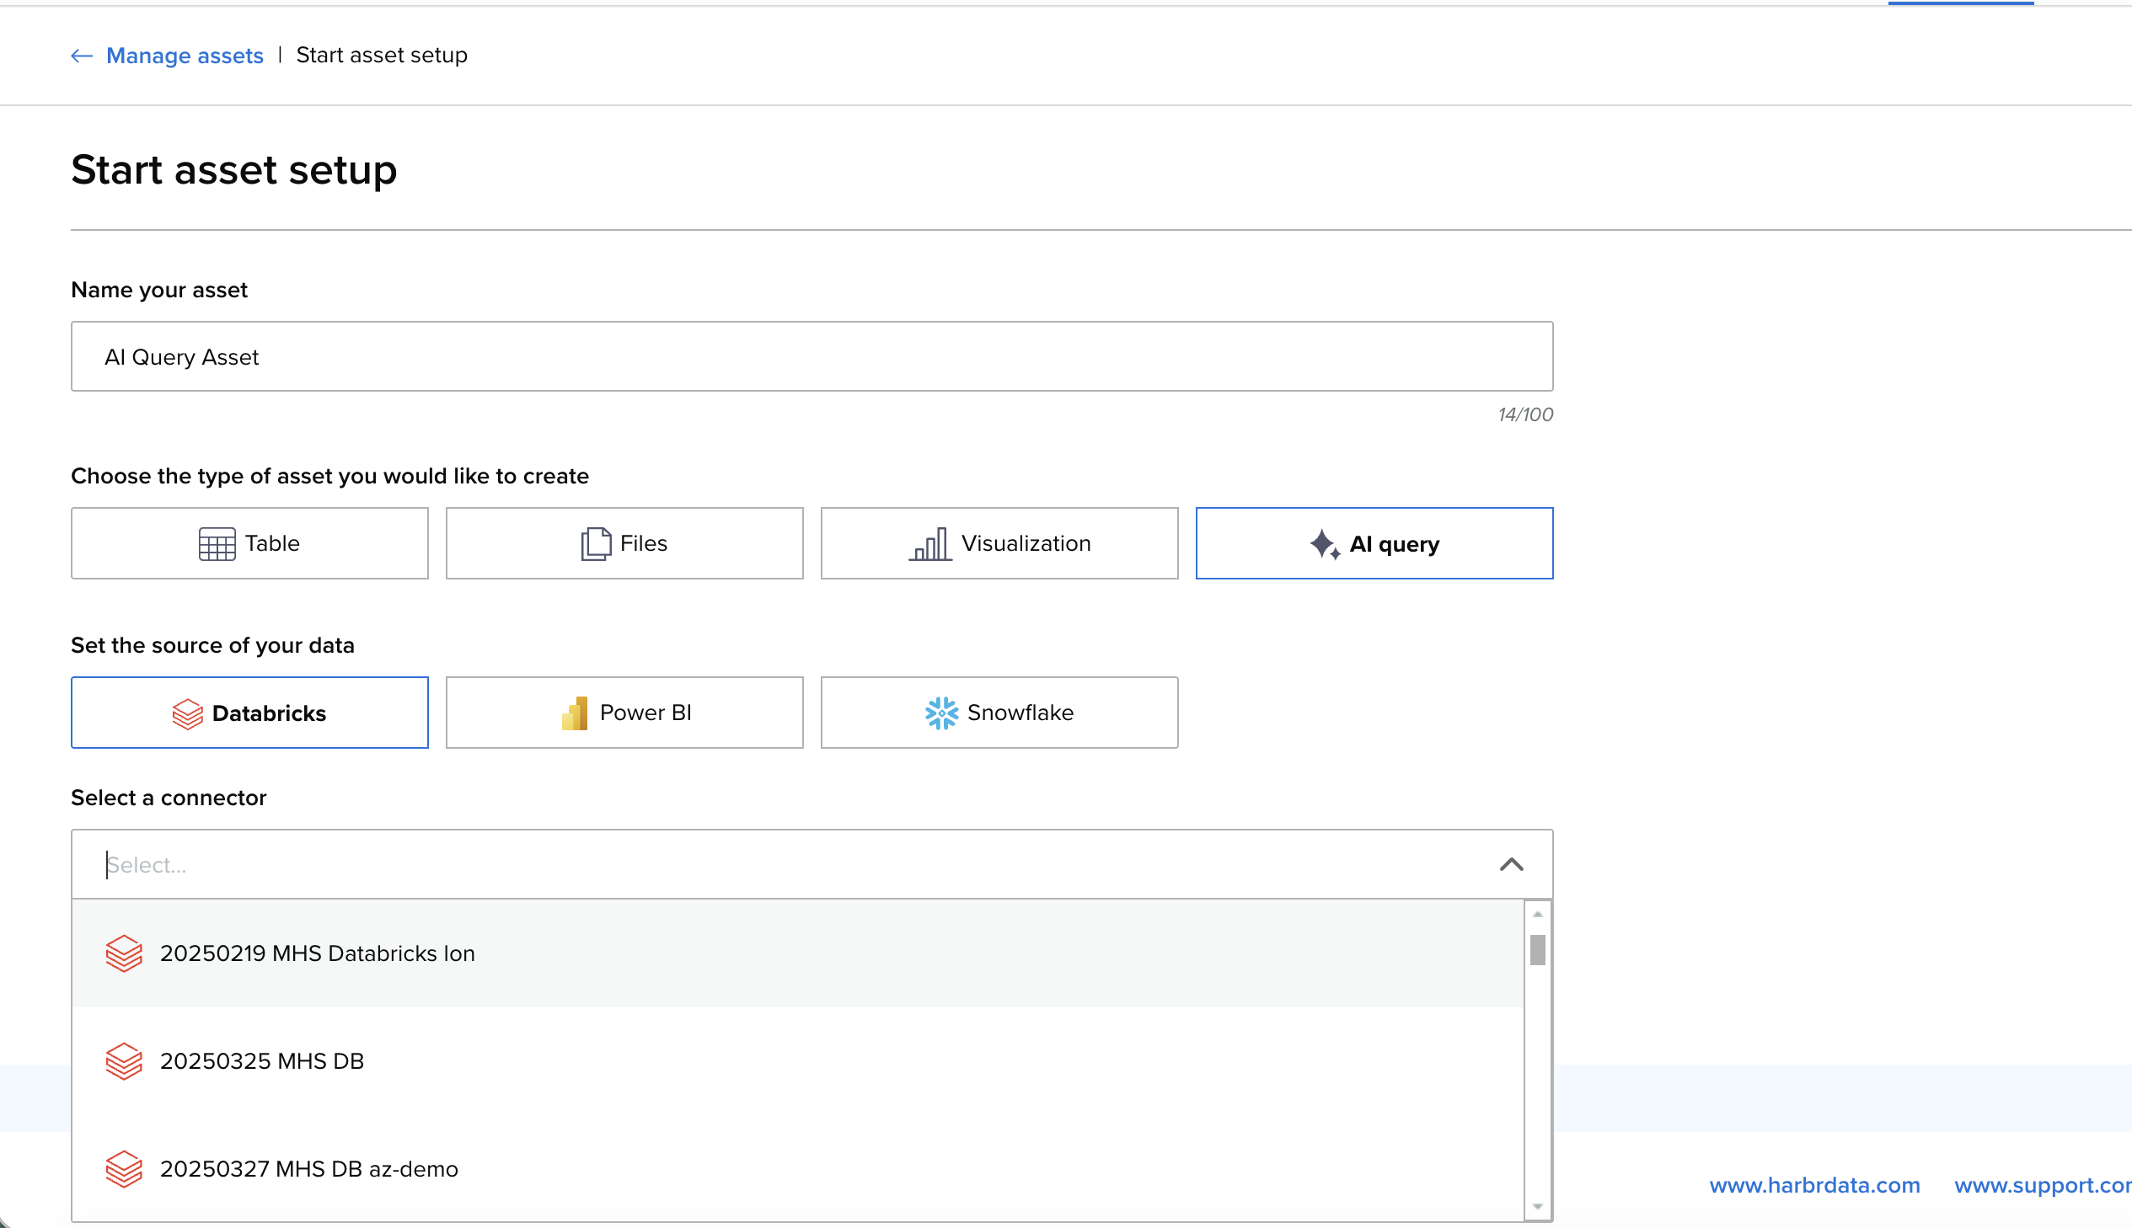Viewport: 2132px width, 1228px height.
Task: Click the Databricks logo icon in source options
Action: (187, 713)
